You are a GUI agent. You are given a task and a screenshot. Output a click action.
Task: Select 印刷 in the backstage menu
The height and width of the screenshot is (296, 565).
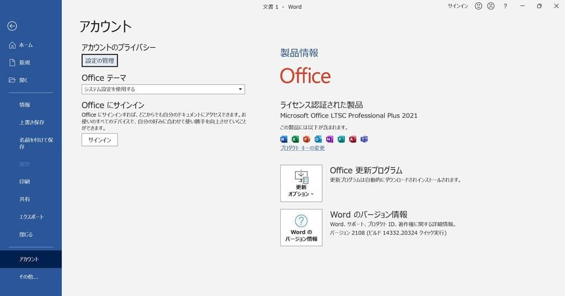[x=24, y=181]
